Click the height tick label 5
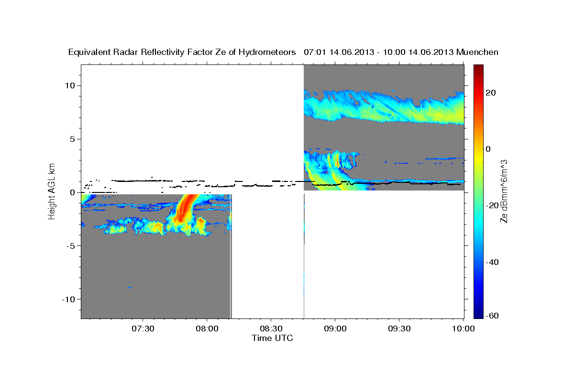This screenshot has width=574, height=382. point(73,139)
